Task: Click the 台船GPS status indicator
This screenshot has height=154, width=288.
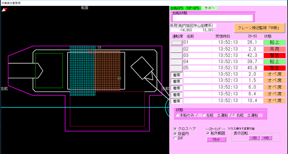Action: click(177, 8)
